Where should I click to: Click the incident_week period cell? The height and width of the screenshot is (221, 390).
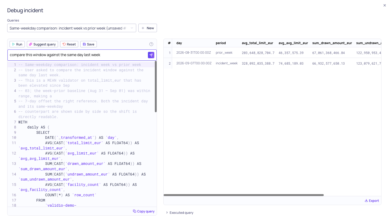(227, 63)
